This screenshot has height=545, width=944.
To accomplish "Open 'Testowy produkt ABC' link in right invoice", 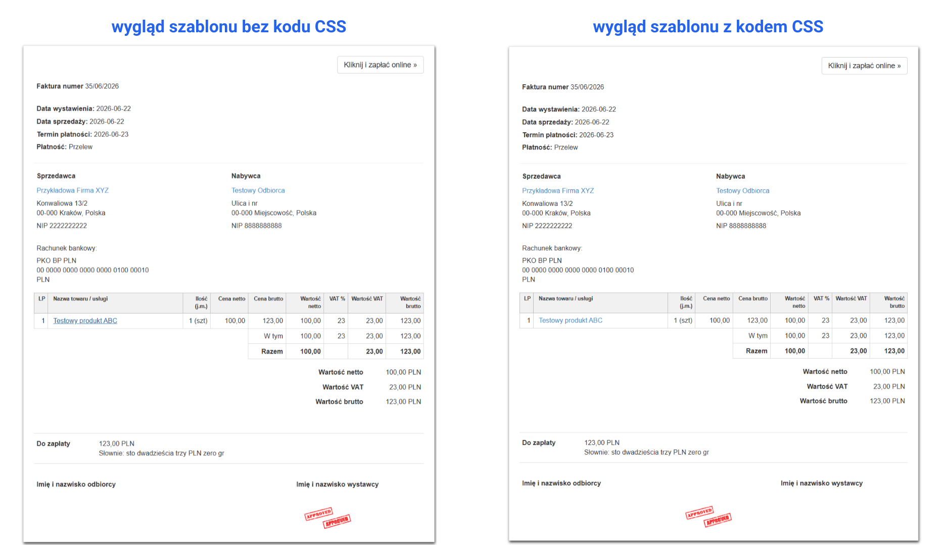I will (x=571, y=320).
